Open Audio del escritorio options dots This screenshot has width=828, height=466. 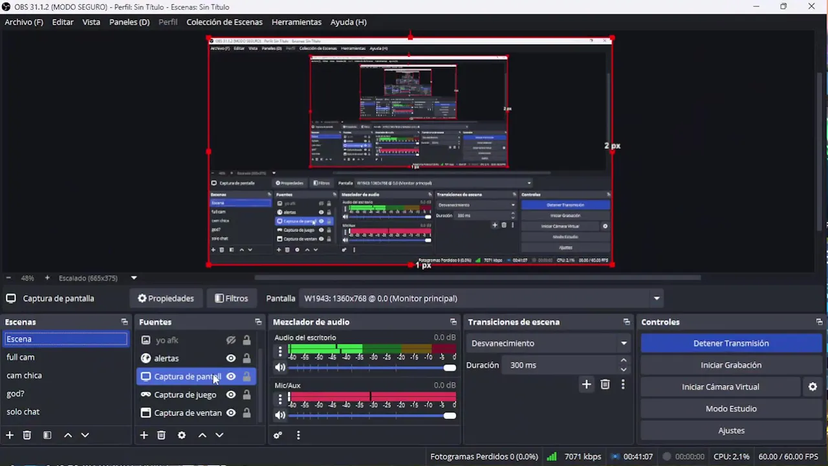280,351
